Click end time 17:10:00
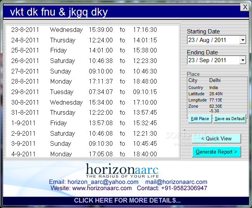 (145, 102)
